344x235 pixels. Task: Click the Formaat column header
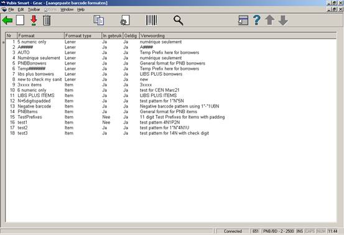tap(40, 35)
